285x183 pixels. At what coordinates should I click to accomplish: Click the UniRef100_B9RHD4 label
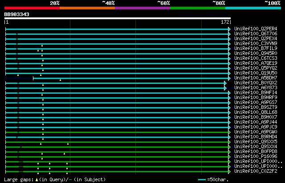(256, 137)
